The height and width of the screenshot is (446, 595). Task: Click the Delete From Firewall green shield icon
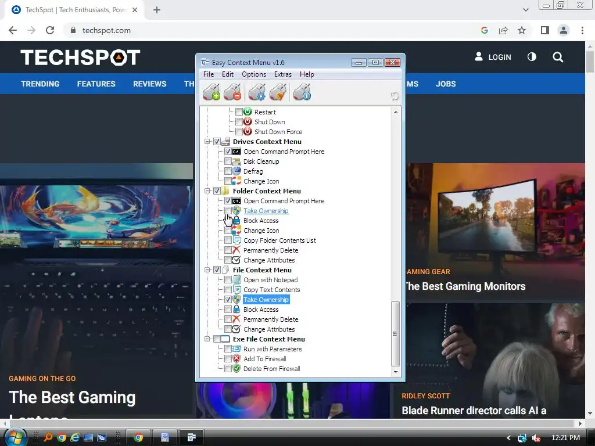pyautogui.click(x=236, y=368)
